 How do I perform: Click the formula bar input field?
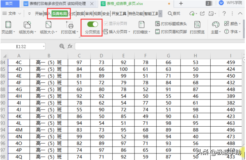click(x=159, y=46)
